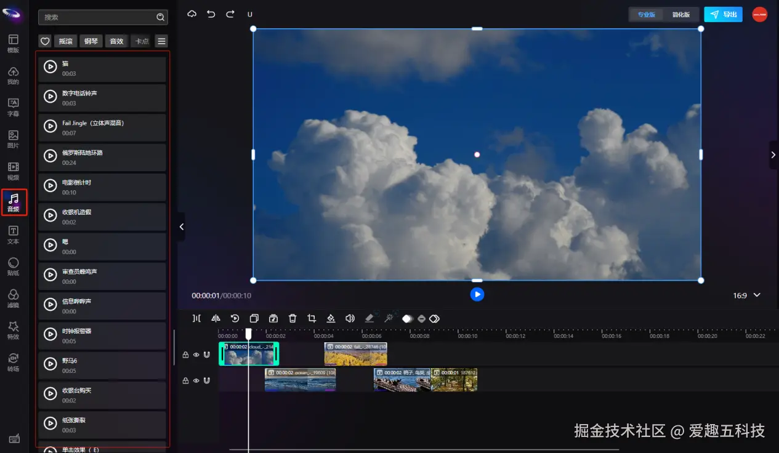
Task: Open the 16:9 aspect ratio dropdown
Action: click(x=746, y=295)
